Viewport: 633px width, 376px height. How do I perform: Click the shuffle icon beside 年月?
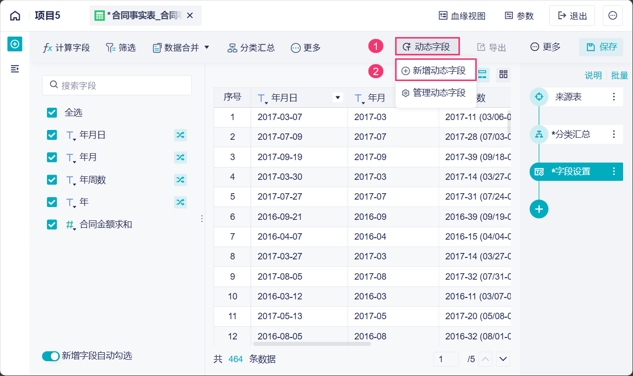tap(181, 157)
